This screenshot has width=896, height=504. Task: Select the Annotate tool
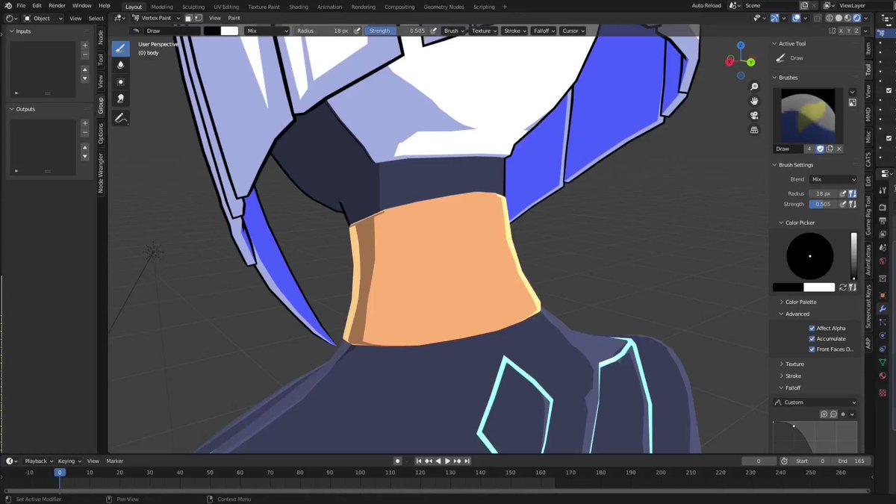coord(120,117)
